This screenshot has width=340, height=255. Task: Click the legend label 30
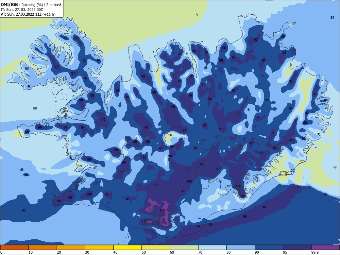point(87,252)
